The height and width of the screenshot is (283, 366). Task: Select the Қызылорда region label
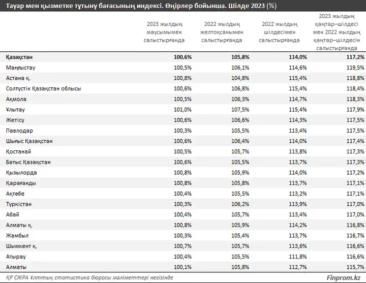(x=21, y=172)
